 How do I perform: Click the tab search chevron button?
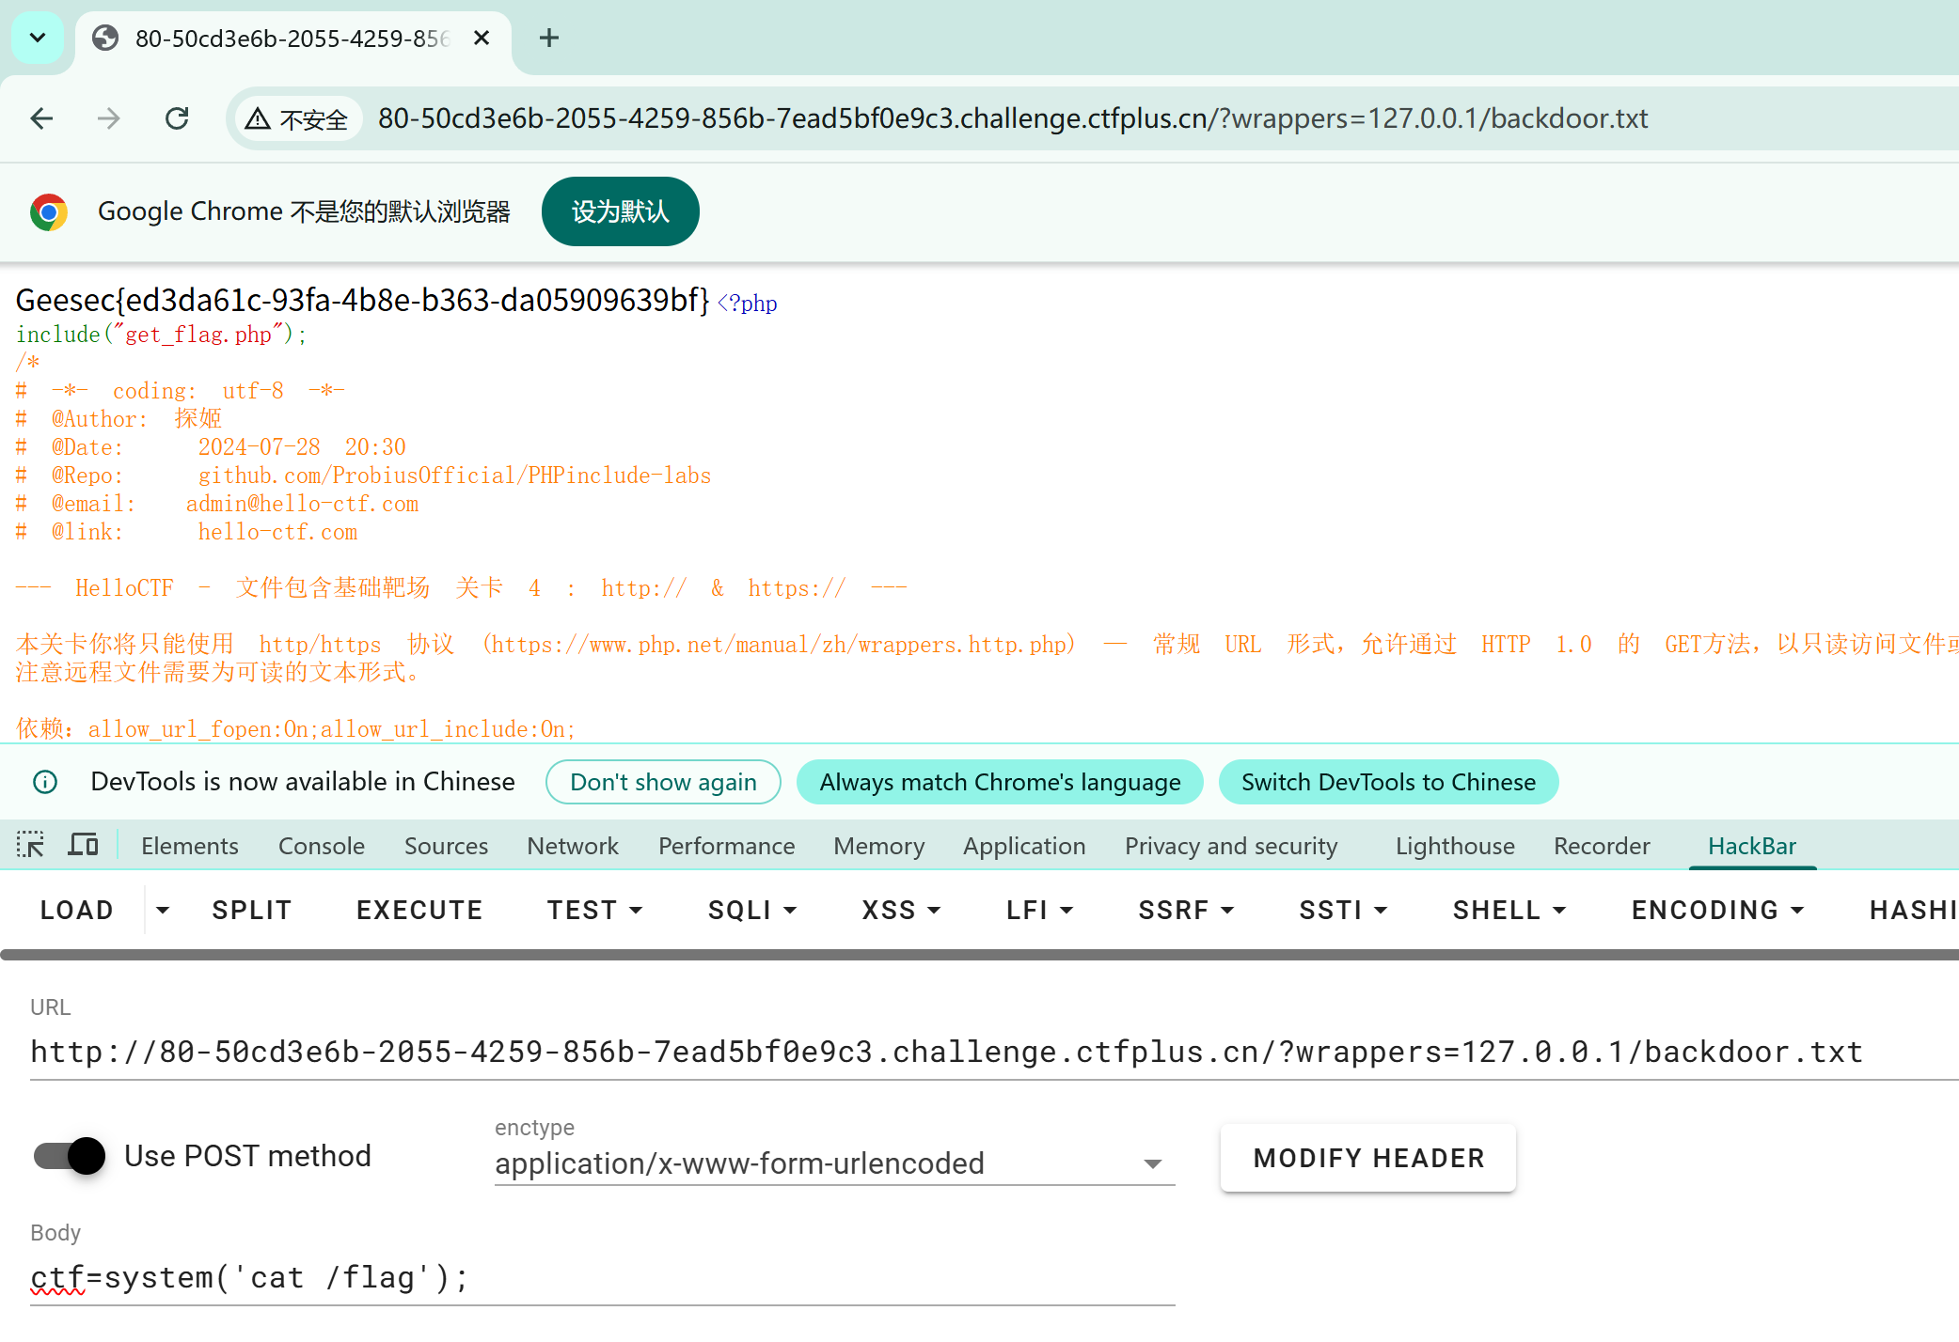[38, 38]
